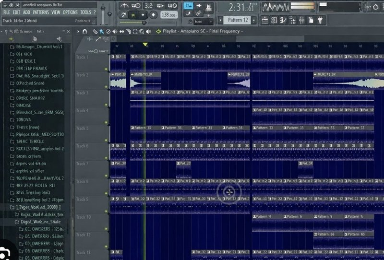Click the magnet snap icon in playlist toolbar
Image resolution: width=384 pixels, height=260 pixels.
coord(84,31)
